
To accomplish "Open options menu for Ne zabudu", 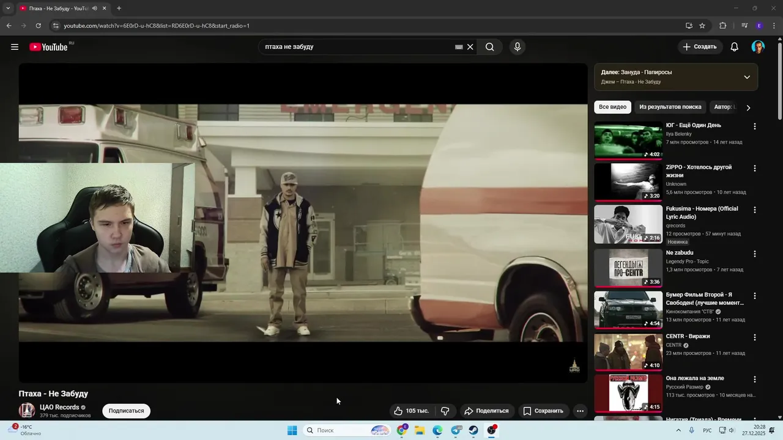I will tap(754, 254).
